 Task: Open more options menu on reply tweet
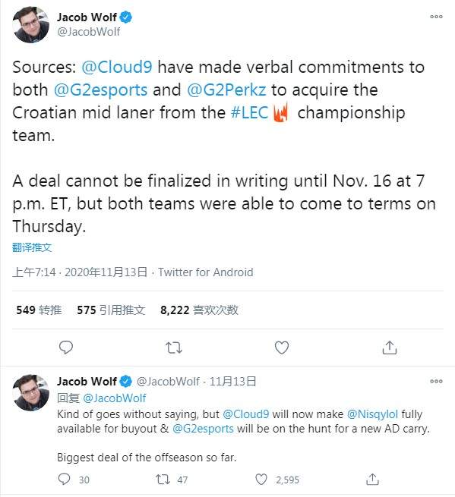pyautogui.click(x=436, y=381)
